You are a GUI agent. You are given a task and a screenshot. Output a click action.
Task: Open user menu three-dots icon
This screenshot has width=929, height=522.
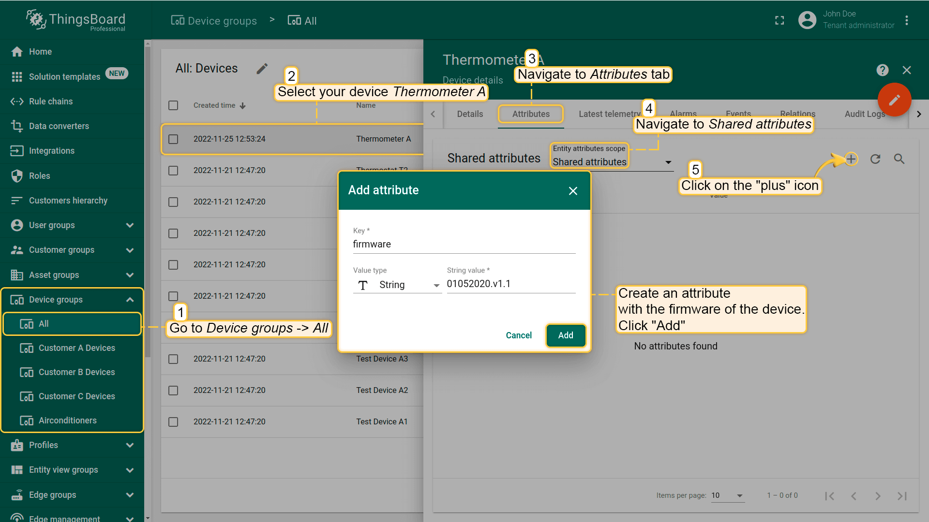[907, 20]
